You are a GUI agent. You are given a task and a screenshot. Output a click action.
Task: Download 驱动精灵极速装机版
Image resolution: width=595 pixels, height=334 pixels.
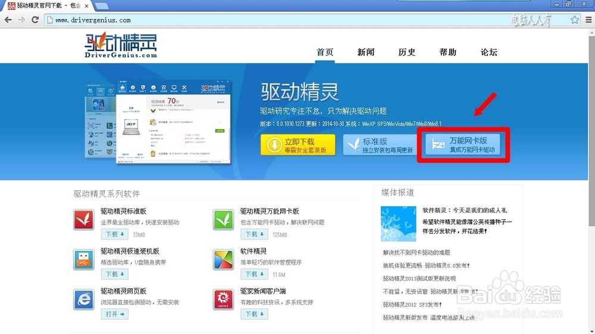115,274
